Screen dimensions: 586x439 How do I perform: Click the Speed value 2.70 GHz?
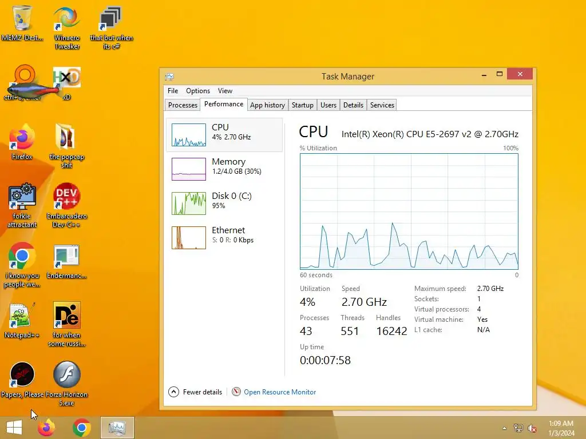coord(364,302)
